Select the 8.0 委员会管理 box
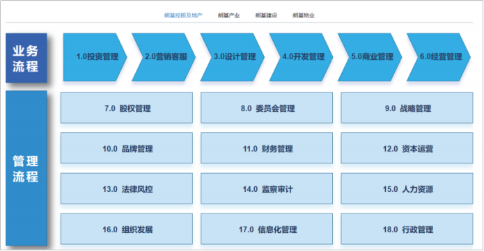The height and width of the screenshot is (251, 484). [267, 108]
